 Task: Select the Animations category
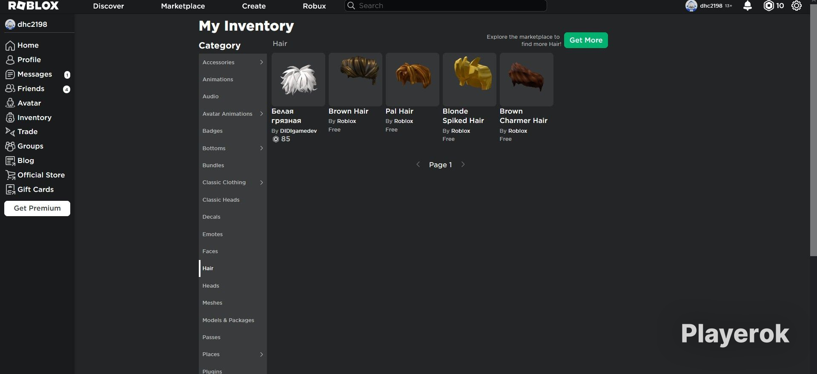[233, 80]
